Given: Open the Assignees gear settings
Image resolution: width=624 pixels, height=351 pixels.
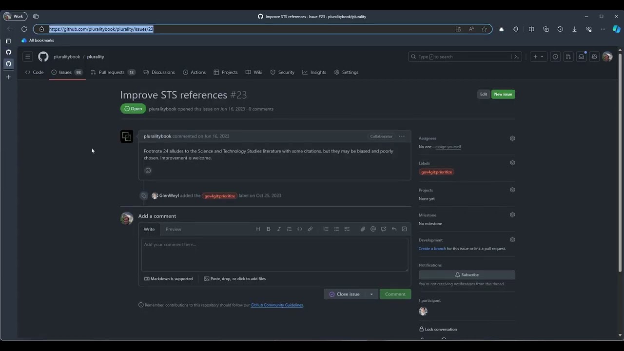Looking at the screenshot, I should pos(512,138).
